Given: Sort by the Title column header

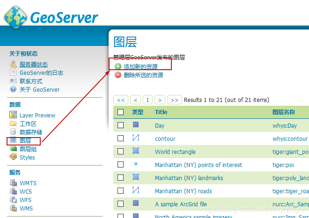Looking at the screenshot, I should tap(161, 112).
